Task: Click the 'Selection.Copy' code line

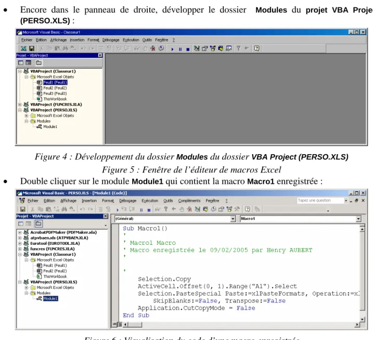Action: [x=164, y=279]
